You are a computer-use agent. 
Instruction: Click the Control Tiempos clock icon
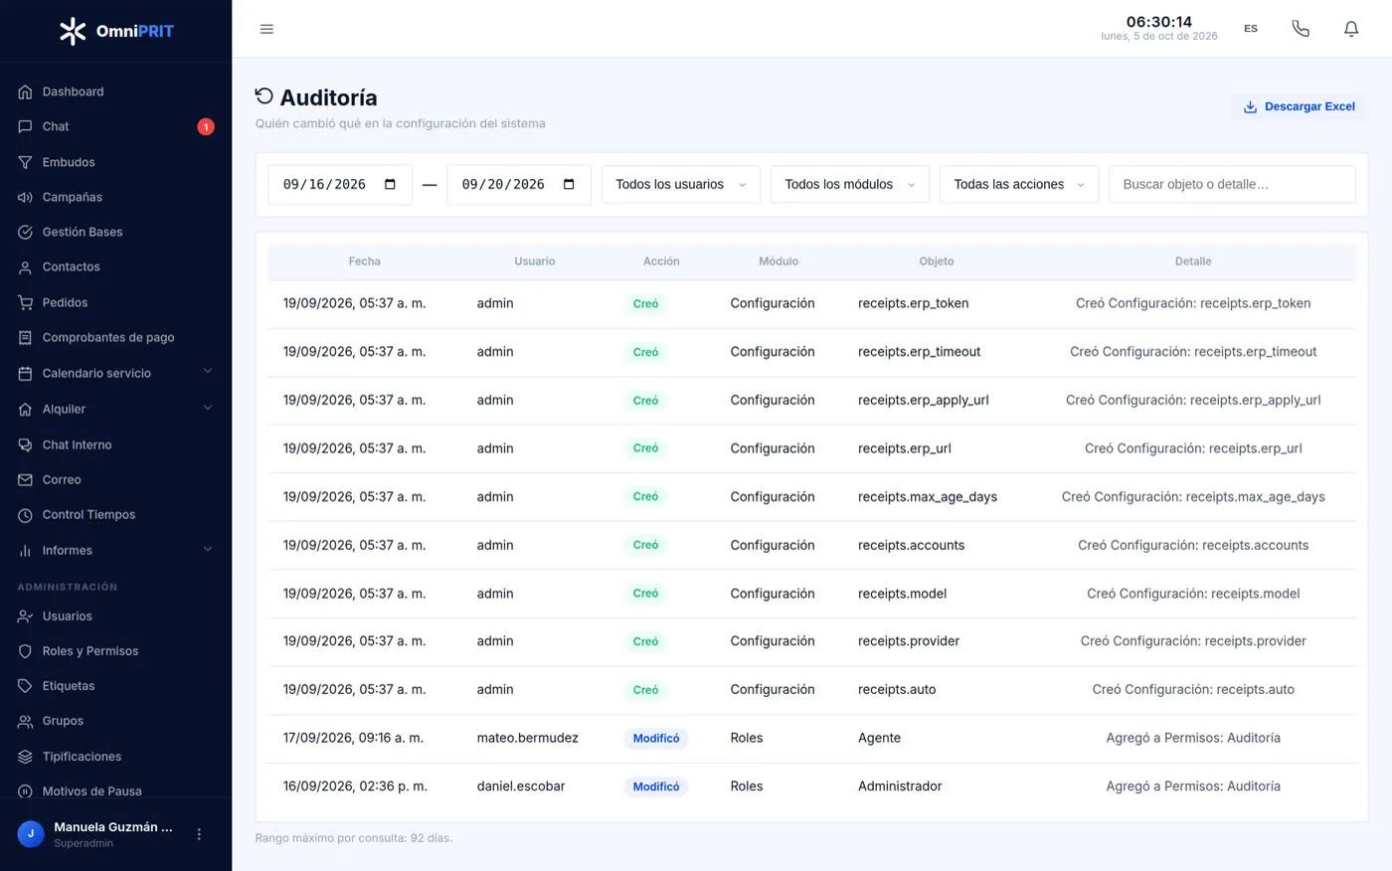tap(26, 515)
